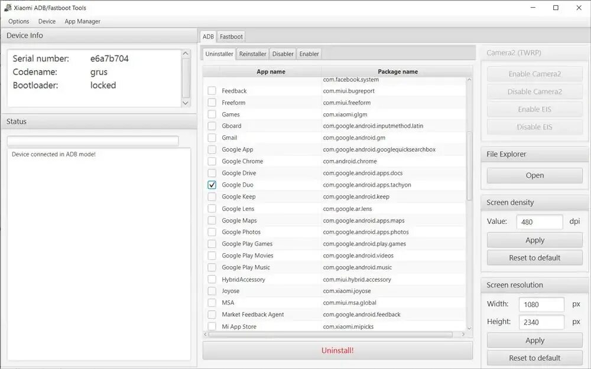Reset screen resolution to default

[534, 358]
